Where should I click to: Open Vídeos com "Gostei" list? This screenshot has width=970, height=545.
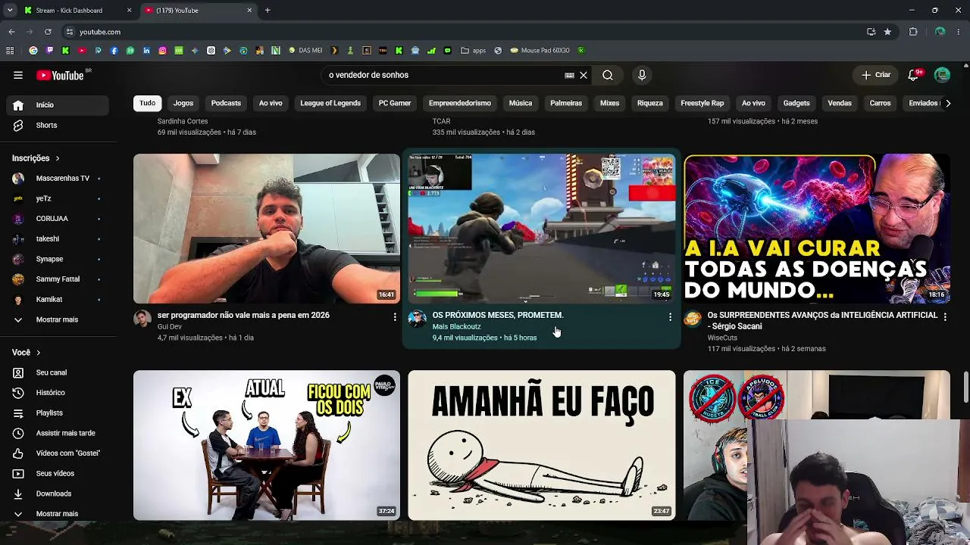(58, 453)
